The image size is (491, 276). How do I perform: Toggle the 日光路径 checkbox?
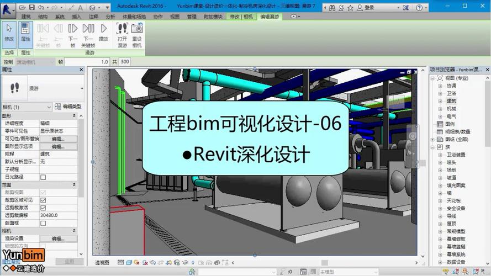43,177
